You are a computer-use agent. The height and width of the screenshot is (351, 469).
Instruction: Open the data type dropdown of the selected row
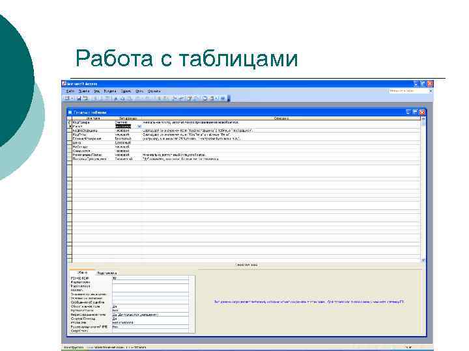point(139,126)
